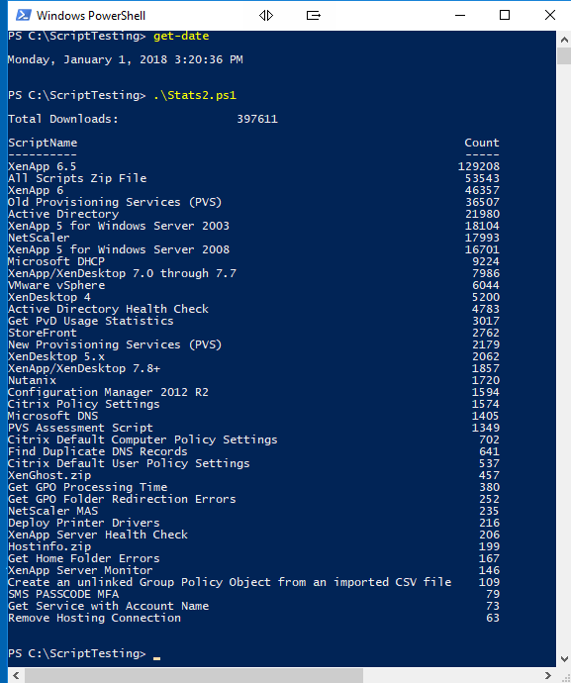Click the .\Stats2.ps1 command text
The width and height of the screenshot is (571, 683).
click(x=195, y=95)
